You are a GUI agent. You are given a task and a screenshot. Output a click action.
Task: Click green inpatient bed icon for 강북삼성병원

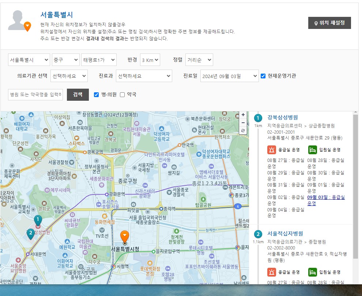point(312,150)
